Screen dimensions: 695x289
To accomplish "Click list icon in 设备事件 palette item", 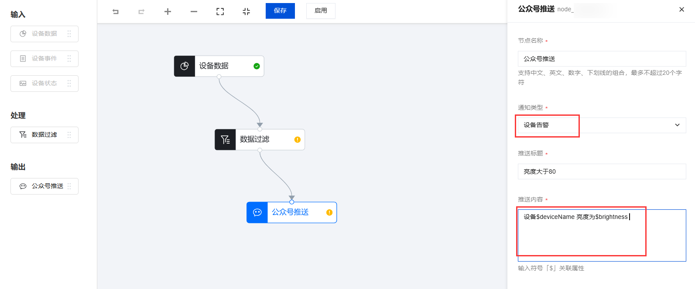I will pos(23,58).
